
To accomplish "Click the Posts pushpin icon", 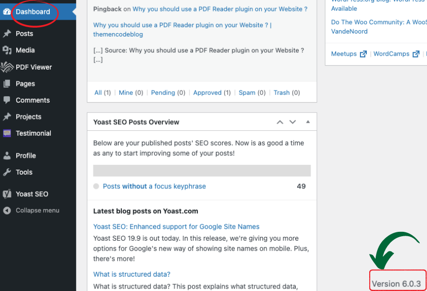I will click(7, 34).
